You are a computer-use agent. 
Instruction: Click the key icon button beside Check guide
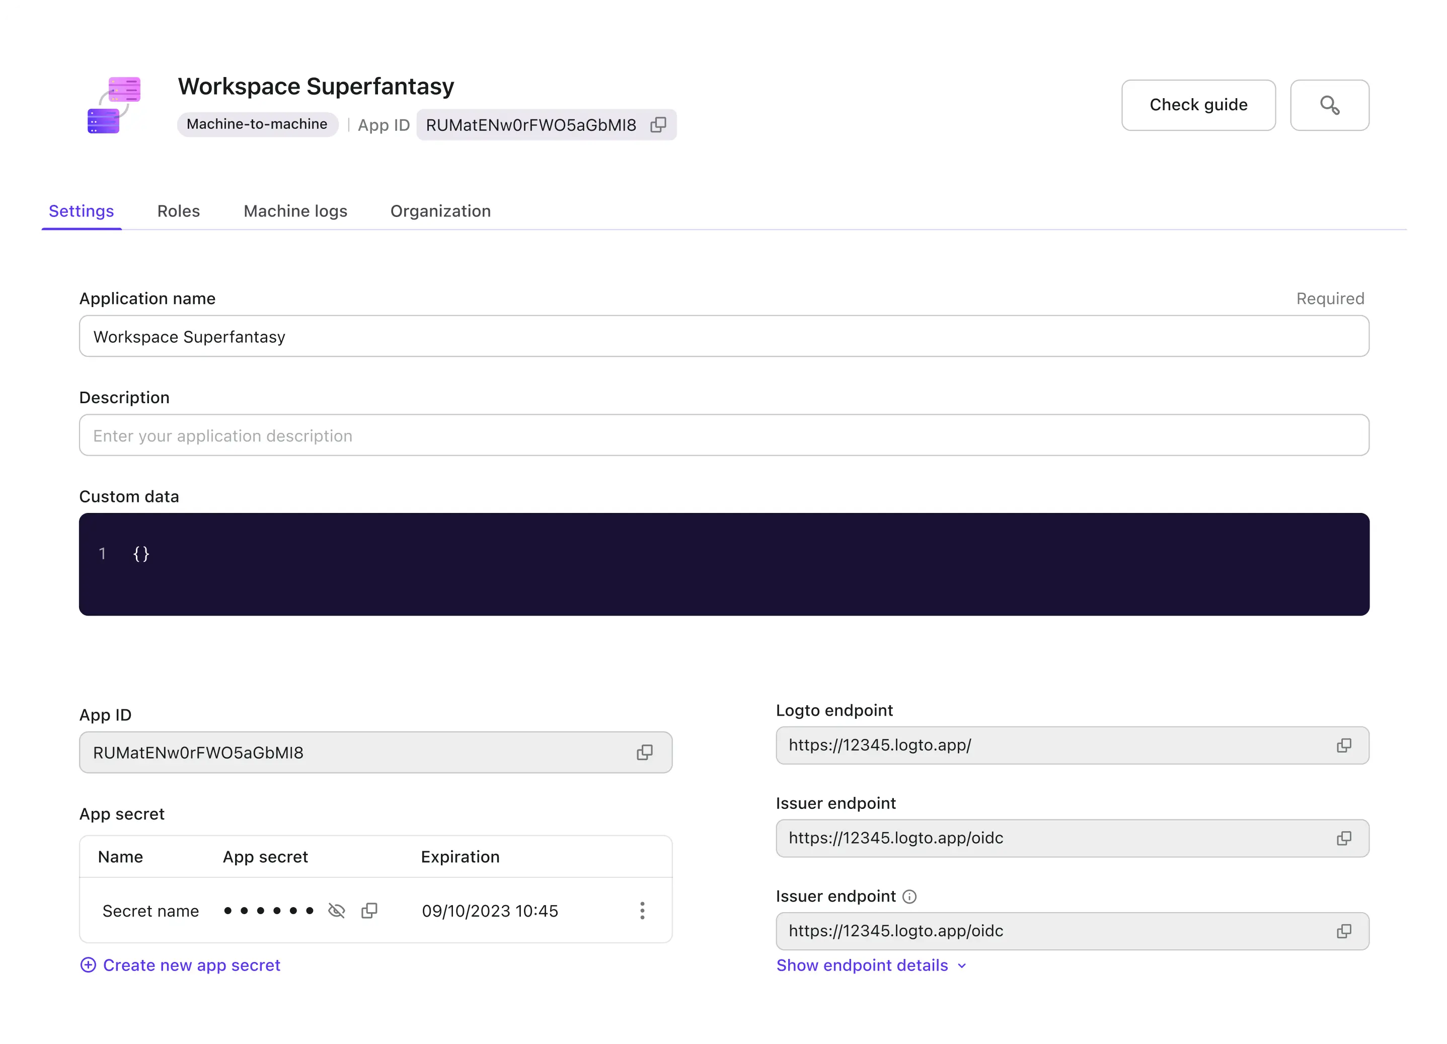click(1330, 105)
